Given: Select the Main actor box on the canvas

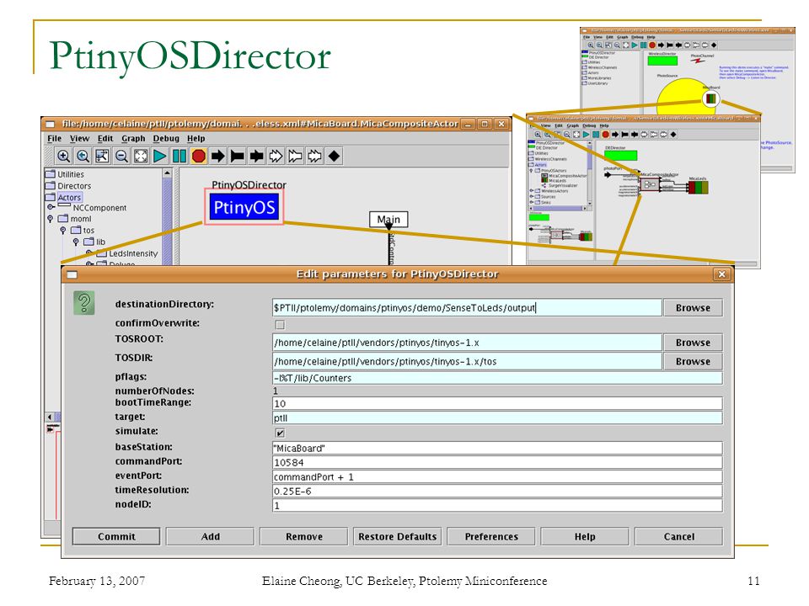Looking at the screenshot, I should coord(388,220).
